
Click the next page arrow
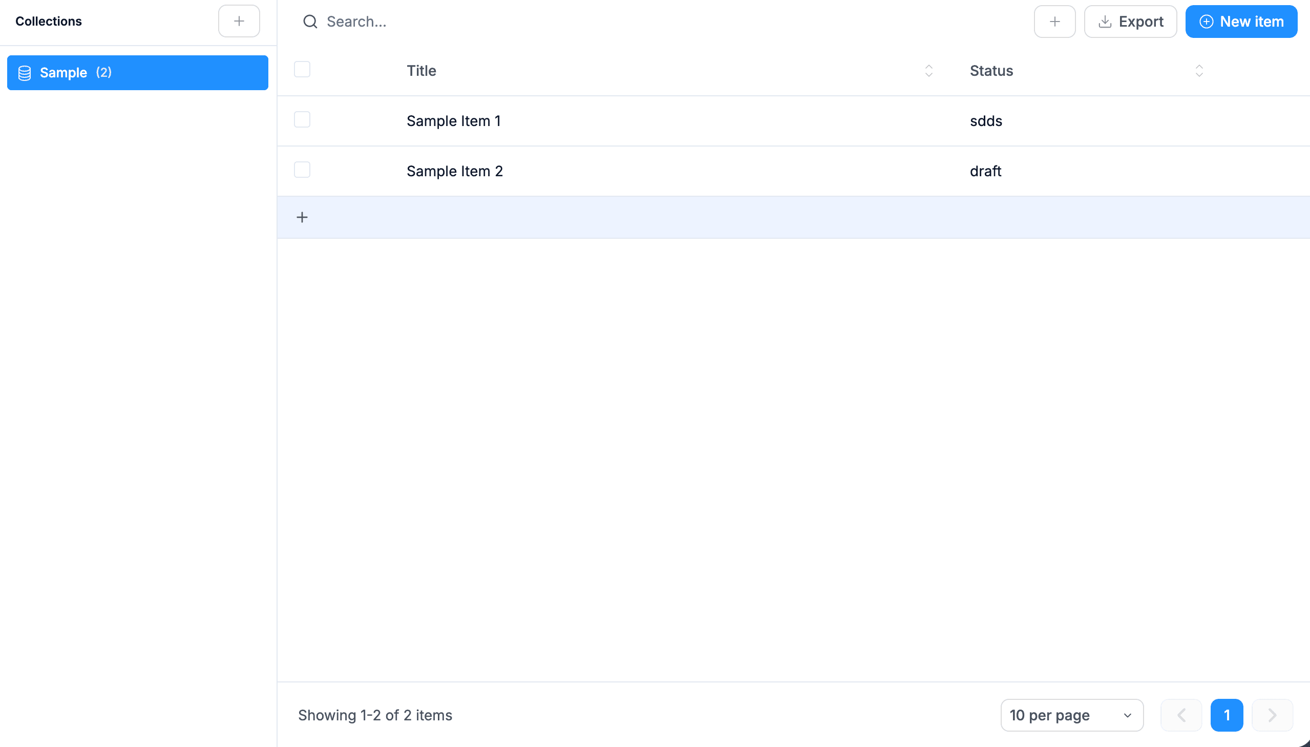(x=1271, y=715)
